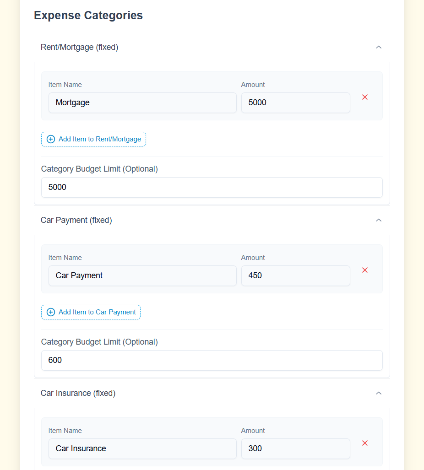Click the Car Insurance item name field
Viewport: 424px width, 470px height.
point(142,448)
